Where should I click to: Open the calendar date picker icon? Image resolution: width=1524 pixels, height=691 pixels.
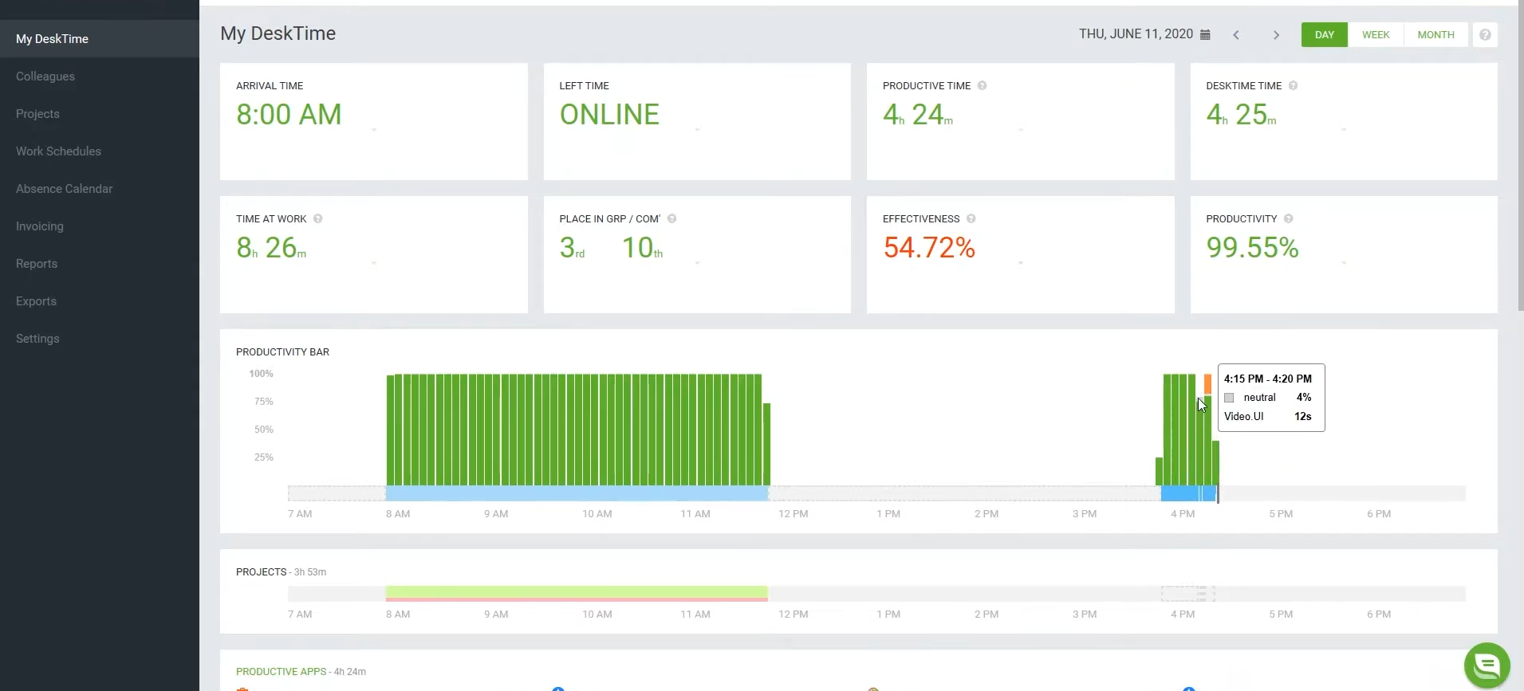pyautogui.click(x=1205, y=34)
